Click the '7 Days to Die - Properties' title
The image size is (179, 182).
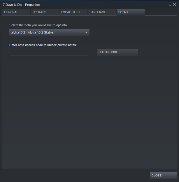click(x=21, y=5)
